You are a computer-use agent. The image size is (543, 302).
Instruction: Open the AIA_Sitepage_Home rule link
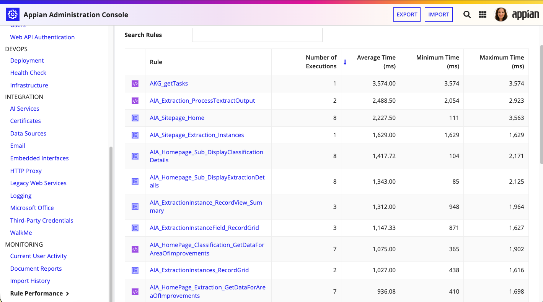point(177,118)
